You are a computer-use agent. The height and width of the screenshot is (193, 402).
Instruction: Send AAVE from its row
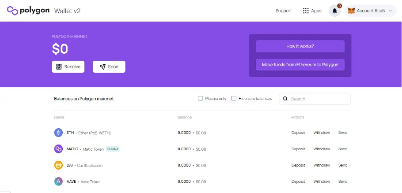pos(343,182)
